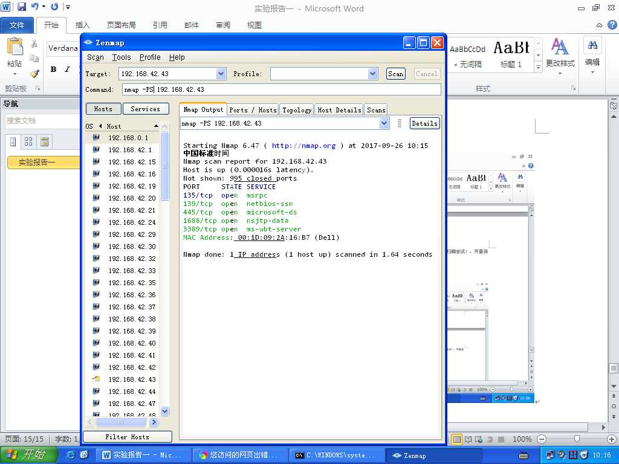Switch to the Topology tab
The width and height of the screenshot is (619, 464).
pyautogui.click(x=297, y=110)
